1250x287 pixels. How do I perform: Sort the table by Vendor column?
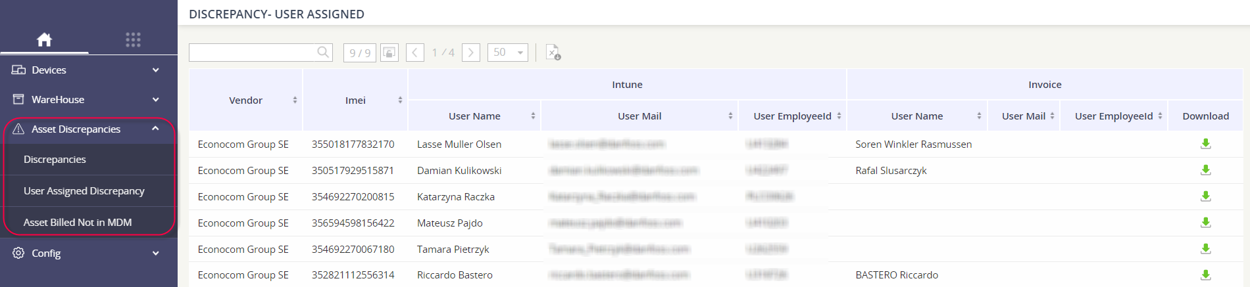(246, 100)
